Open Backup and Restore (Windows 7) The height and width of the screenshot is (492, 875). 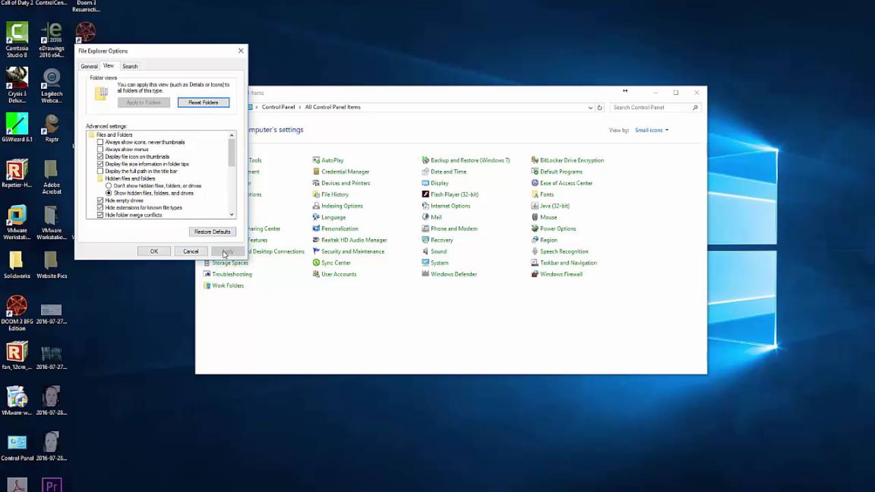[x=470, y=160]
